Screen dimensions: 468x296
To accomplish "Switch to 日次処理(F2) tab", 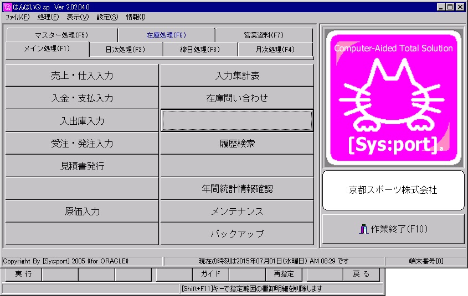I will point(126,49).
